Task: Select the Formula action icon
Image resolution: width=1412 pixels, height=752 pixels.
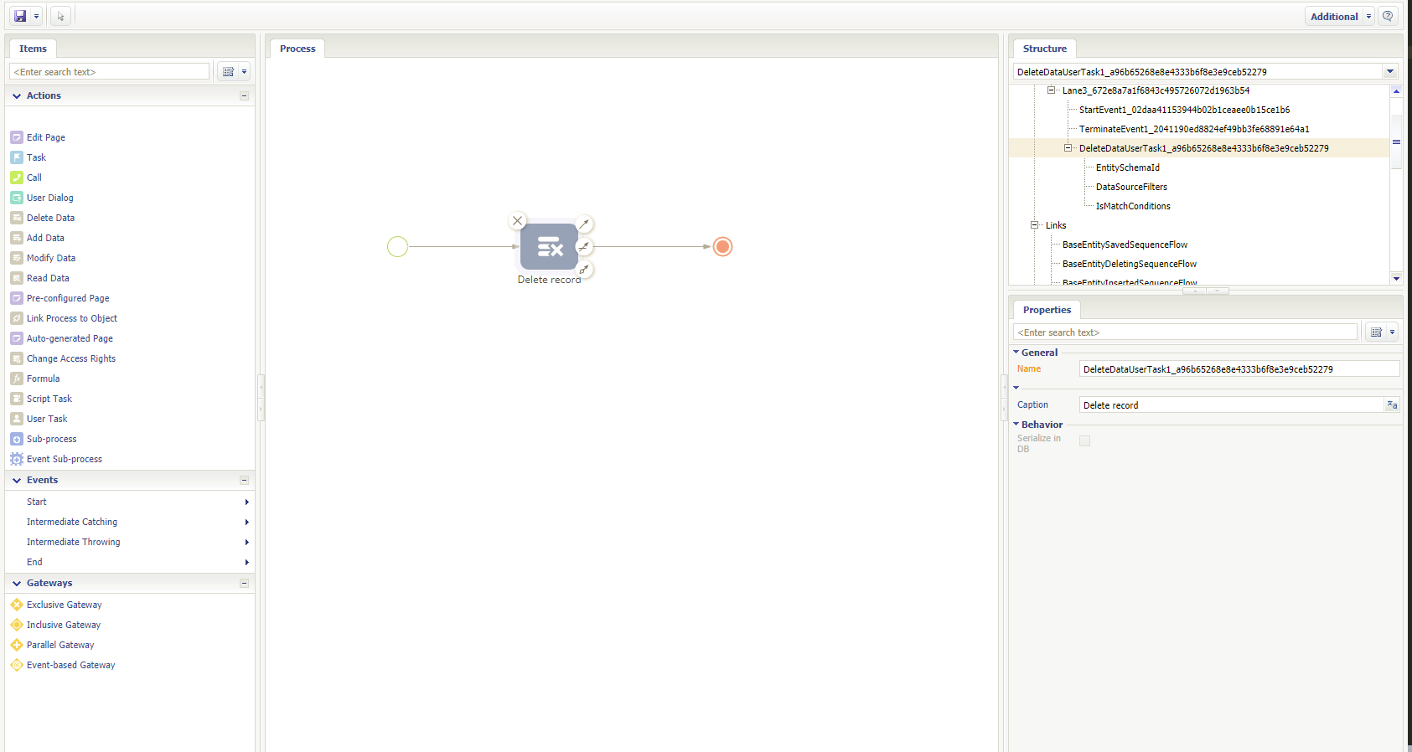Action: tap(17, 379)
